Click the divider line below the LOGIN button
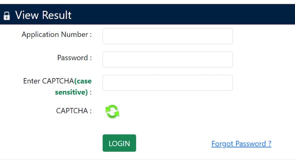This screenshot has height=166, width=295. pos(147,159)
